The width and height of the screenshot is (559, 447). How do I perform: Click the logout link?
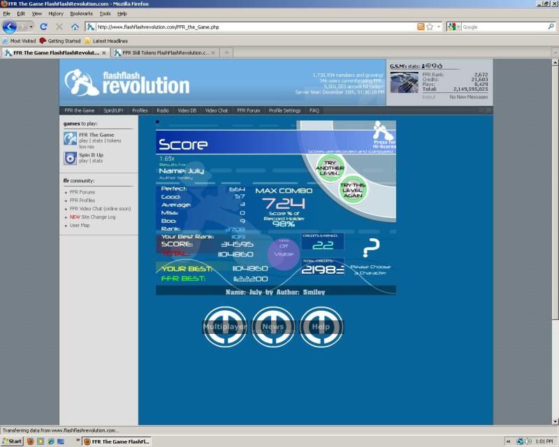(x=428, y=97)
